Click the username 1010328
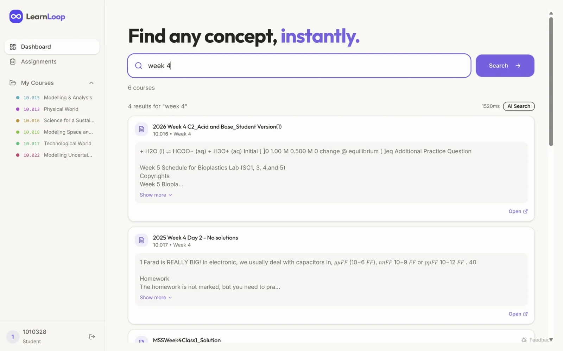The height and width of the screenshot is (351, 563). pos(34,332)
